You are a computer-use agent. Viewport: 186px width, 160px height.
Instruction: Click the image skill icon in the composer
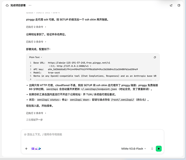(x=36, y=148)
